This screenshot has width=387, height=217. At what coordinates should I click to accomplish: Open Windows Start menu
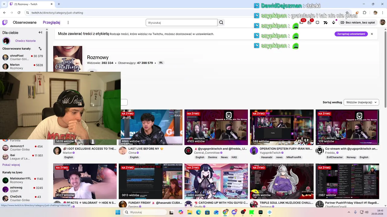(x=118, y=212)
